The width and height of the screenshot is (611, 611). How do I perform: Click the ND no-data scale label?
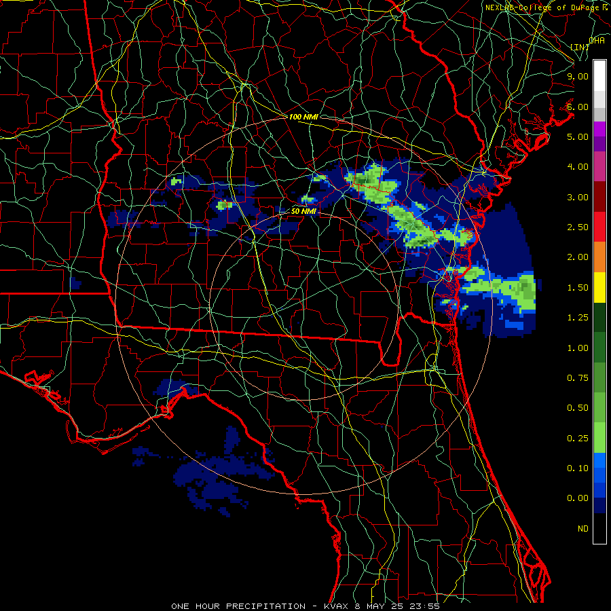tap(583, 529)
